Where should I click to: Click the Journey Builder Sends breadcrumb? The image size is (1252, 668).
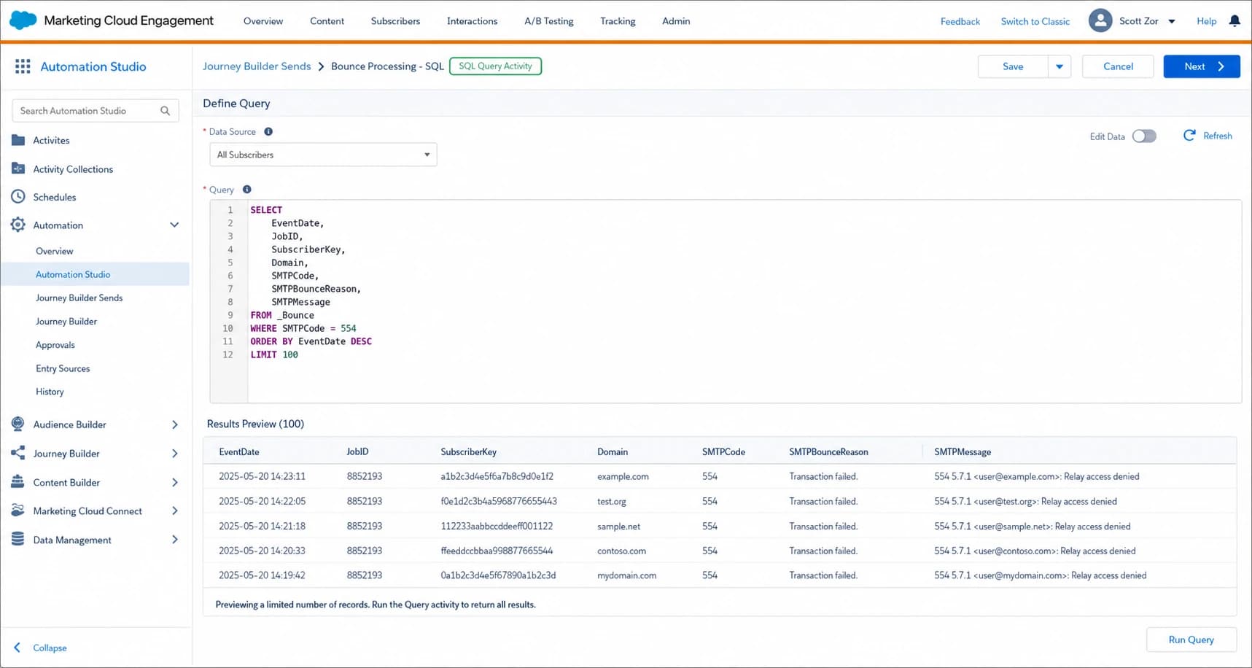257,66
